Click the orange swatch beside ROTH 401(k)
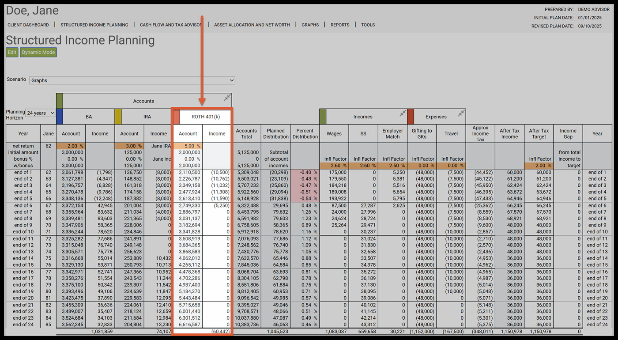Viewport: 618px width, 340px height. point(177,117)
